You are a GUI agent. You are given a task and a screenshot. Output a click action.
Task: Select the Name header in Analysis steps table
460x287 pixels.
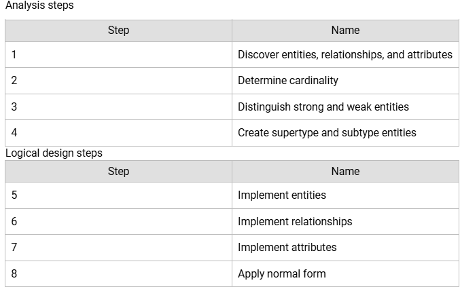click(x=345, y=31)
